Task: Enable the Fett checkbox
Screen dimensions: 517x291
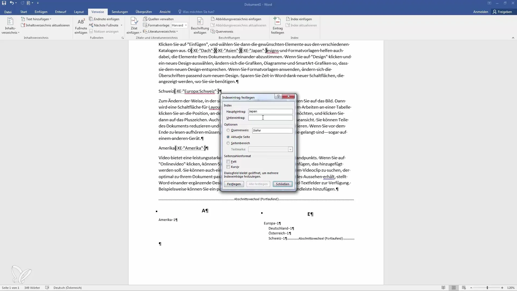Action: coord(228,162)
